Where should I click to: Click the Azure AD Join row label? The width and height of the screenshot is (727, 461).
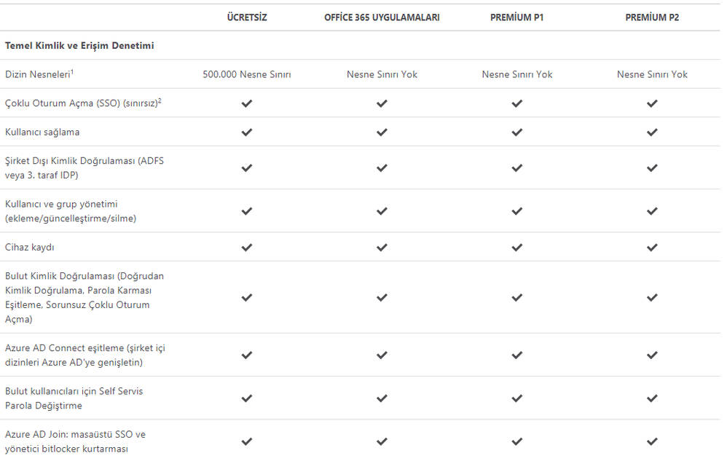click(x=75, y=441)
